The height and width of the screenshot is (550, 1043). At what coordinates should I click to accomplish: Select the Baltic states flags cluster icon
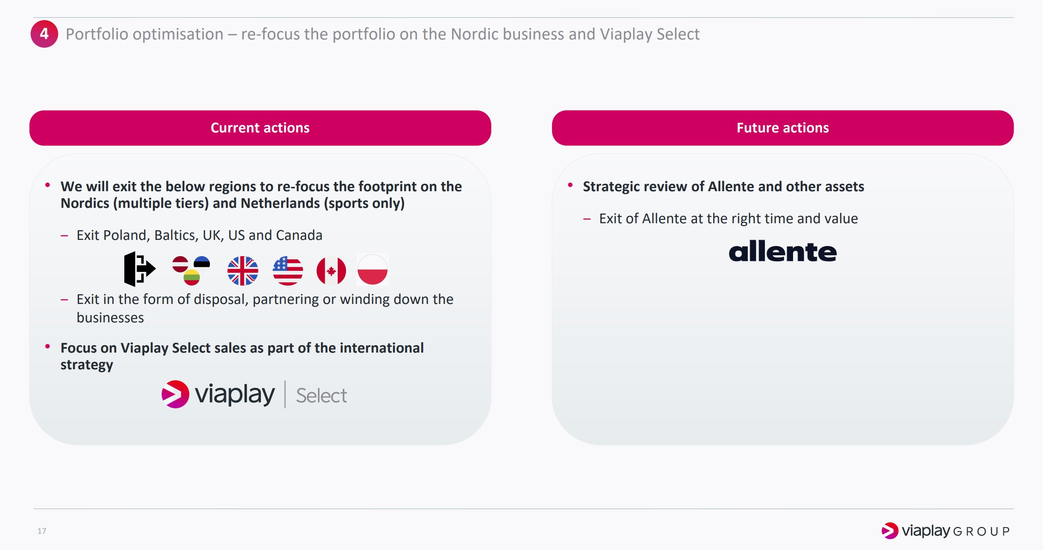(x=191, y=270)
